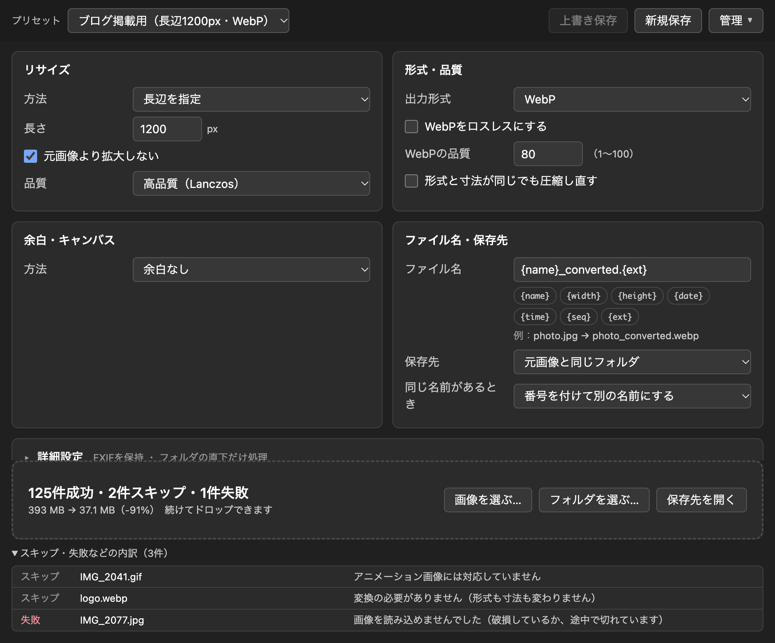Enable 形式と寸法が同じでも圧縮し直す checkbox
The width and height of the screenshot is (775, 643).
tap(411, 181)
